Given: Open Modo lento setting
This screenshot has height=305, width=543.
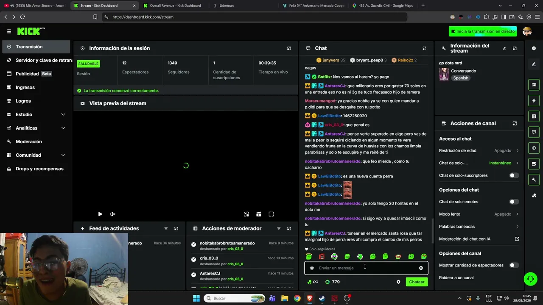Looking at the screenshot, I should pyautogui.click(x=479, y=214).
